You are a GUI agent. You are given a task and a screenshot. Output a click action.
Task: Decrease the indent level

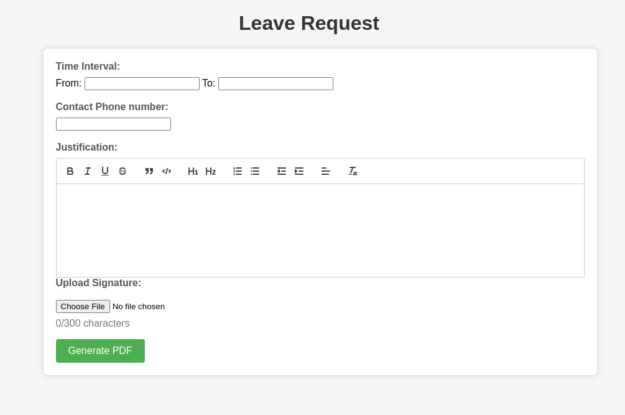(282, 171)
